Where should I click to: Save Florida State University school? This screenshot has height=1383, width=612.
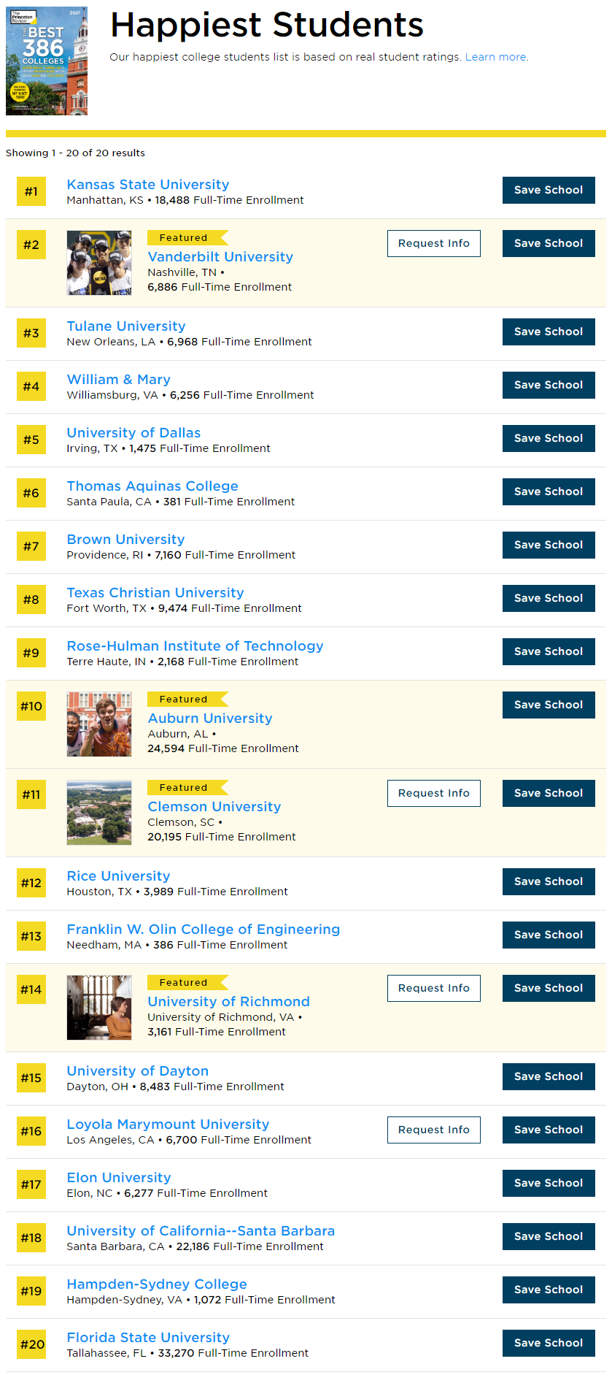pyautogui.click(x=549, y=1343)
